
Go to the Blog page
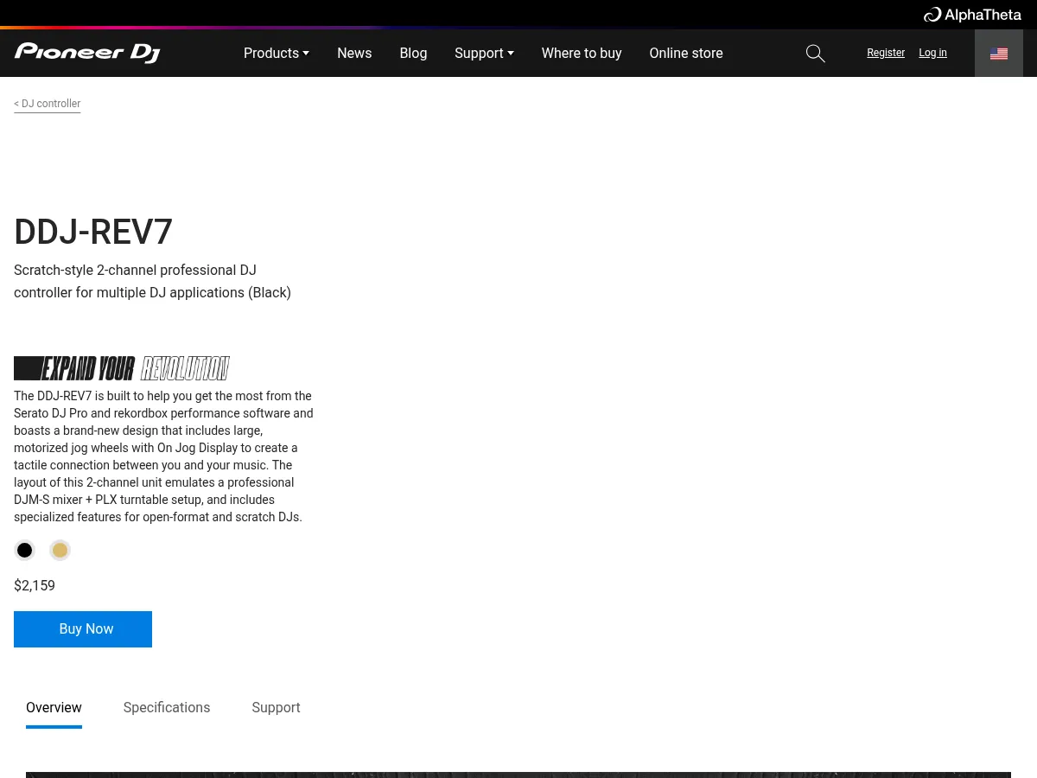tap(413, 54)
